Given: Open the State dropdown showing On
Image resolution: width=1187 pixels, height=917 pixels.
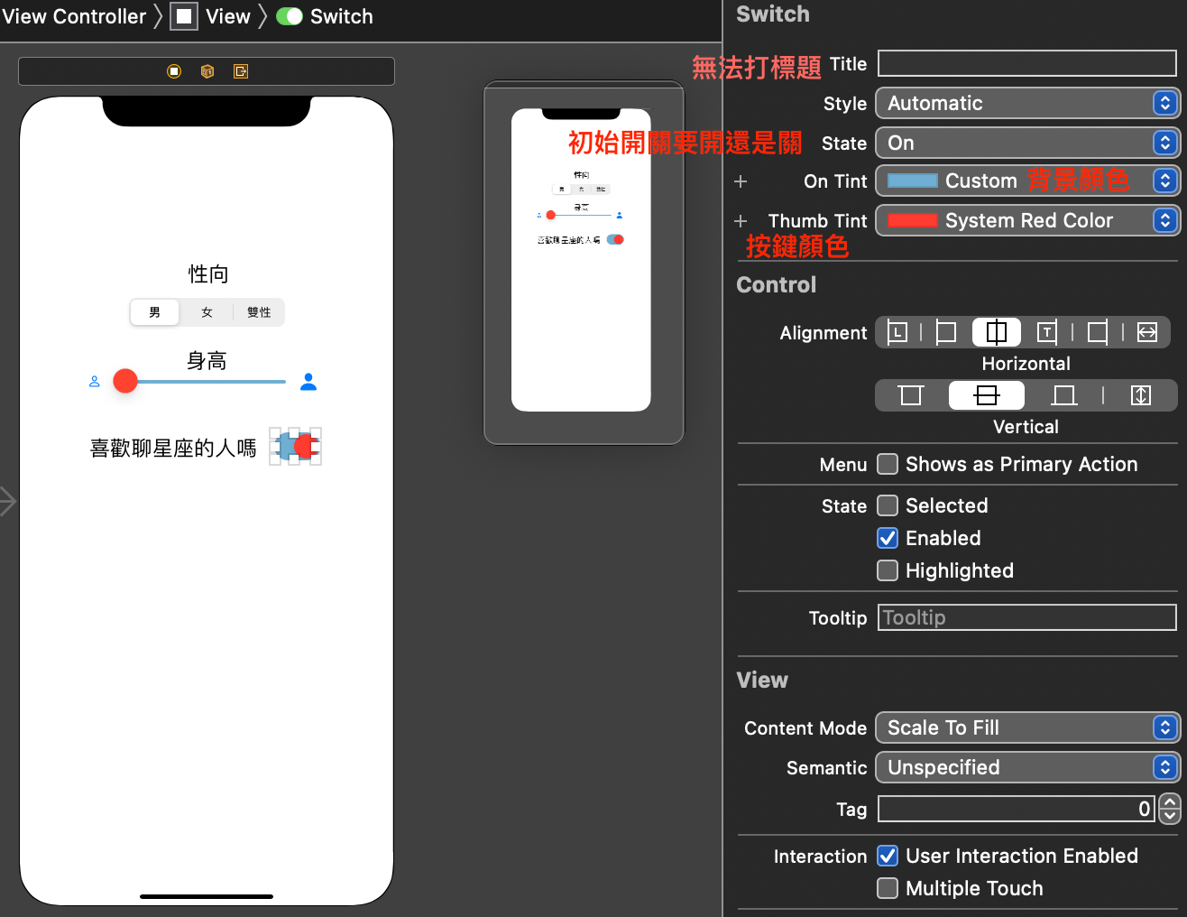Looking at the screenshot, I should click(x=1026, y=143).
